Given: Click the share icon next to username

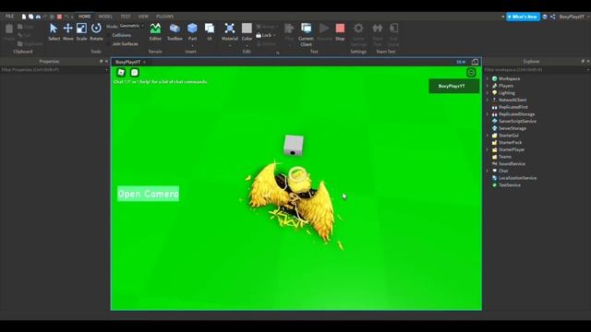Looking at the screenshot, I should coord(552,17).
